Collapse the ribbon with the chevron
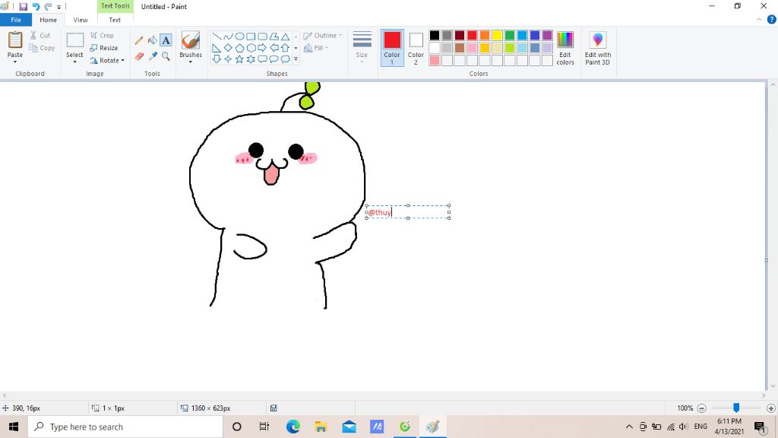 (x=759, y=20)
